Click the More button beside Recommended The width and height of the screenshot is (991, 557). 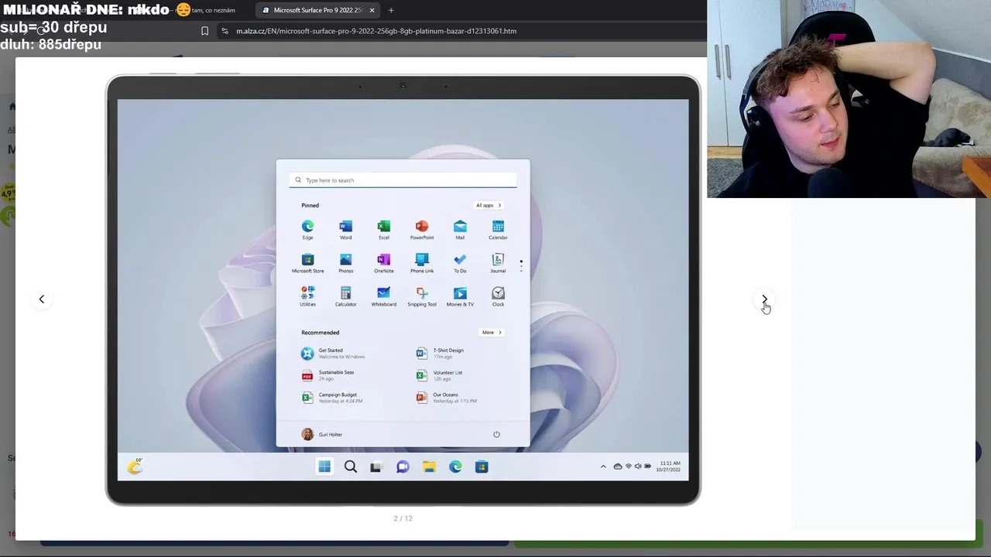pyautogui.click(x=492, y=333)
